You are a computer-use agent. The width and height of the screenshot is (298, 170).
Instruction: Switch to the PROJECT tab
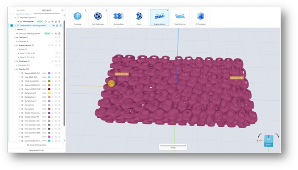click(x=46, y=10)
